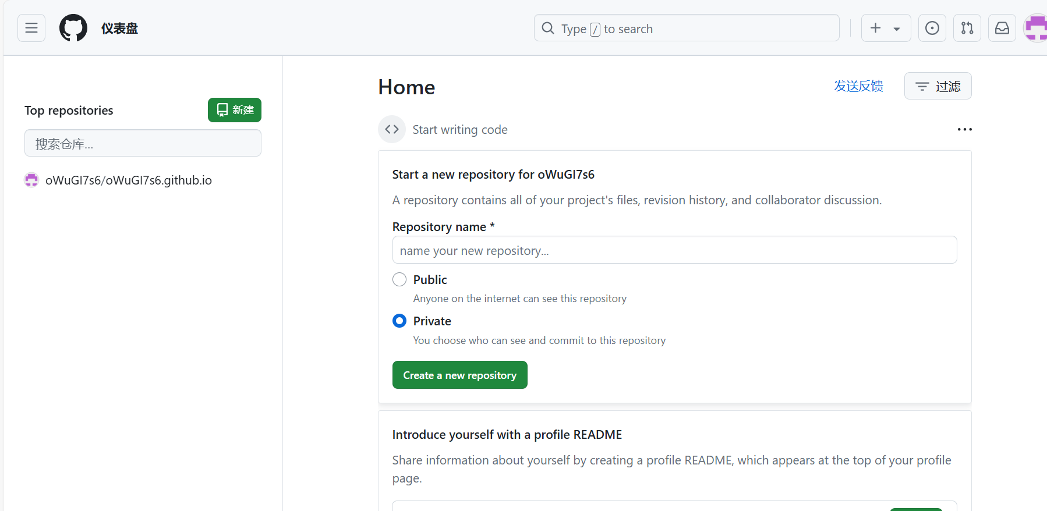This screenshot has height=511, width=1047.
Task: Click the 发送反馈 feedback link
Action: [858, 86]
